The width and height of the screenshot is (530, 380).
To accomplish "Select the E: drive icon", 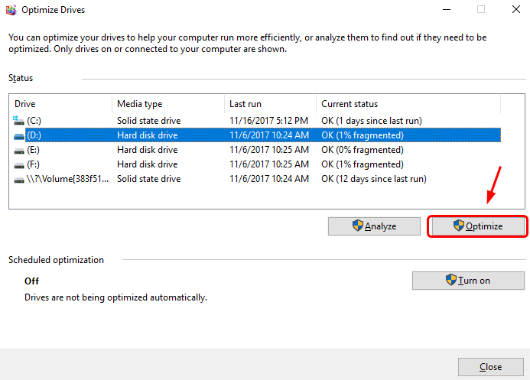I will tap(19, 150).
